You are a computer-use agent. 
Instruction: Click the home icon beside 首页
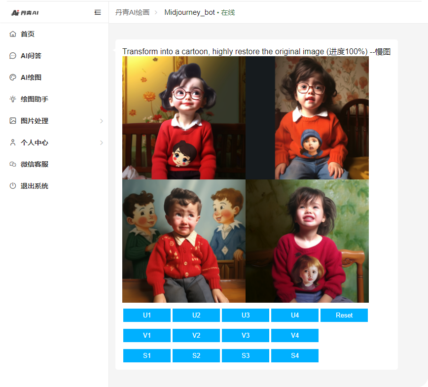[13, 34]
